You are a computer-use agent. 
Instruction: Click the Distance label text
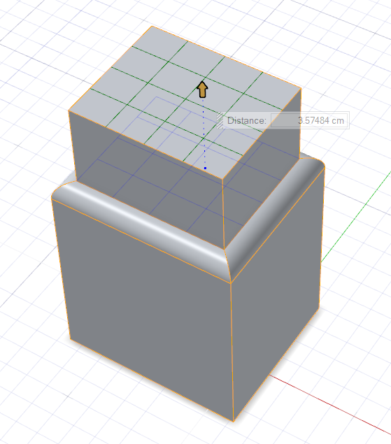point(246,121)
